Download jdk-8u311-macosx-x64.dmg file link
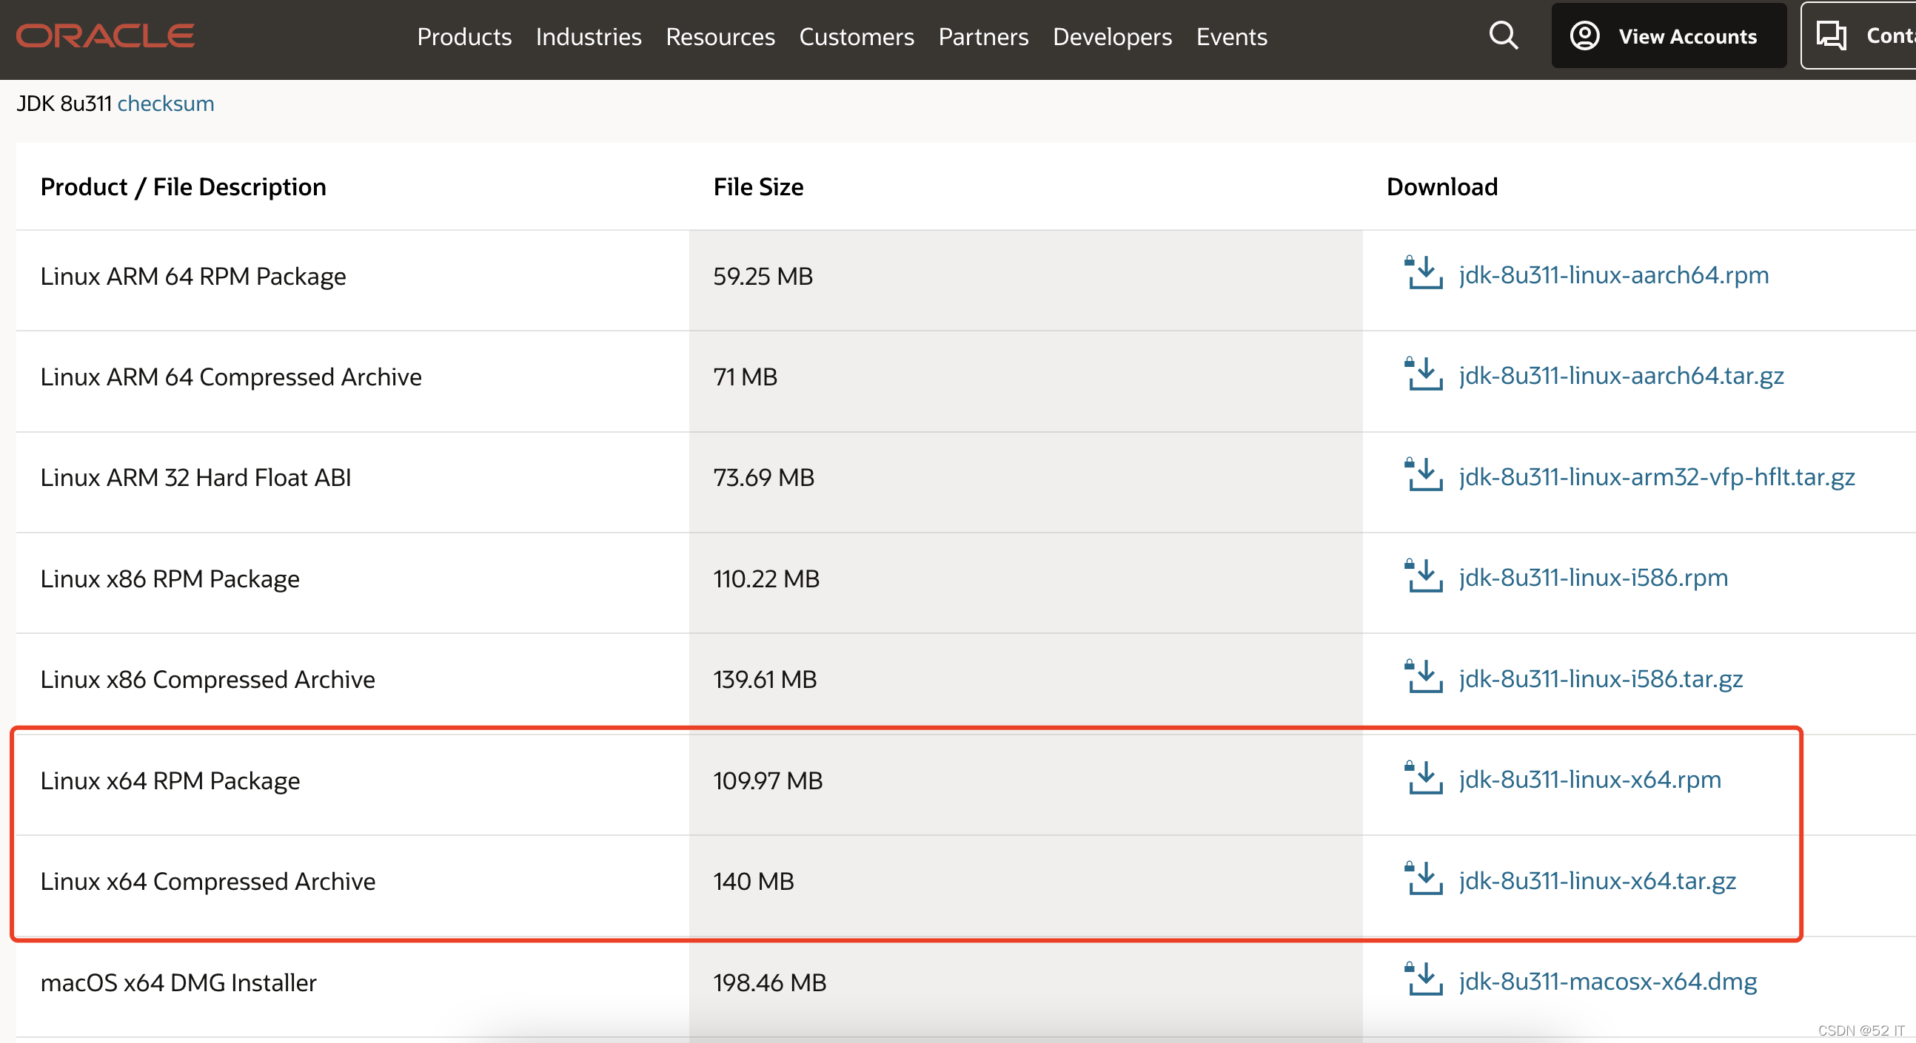The height and width of the screenshot is (1043, 1916). [x=1607, y=982]
